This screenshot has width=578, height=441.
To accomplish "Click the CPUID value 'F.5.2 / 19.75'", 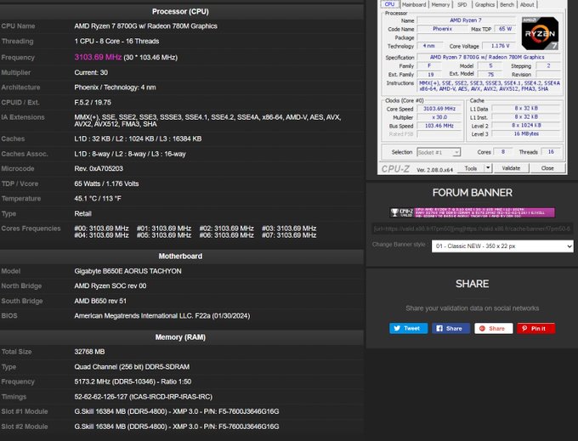I will [93, 103].
